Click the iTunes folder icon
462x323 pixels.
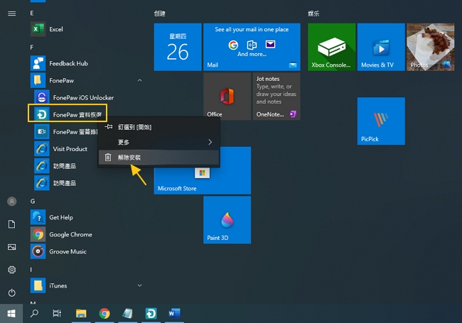pos(38,285)
